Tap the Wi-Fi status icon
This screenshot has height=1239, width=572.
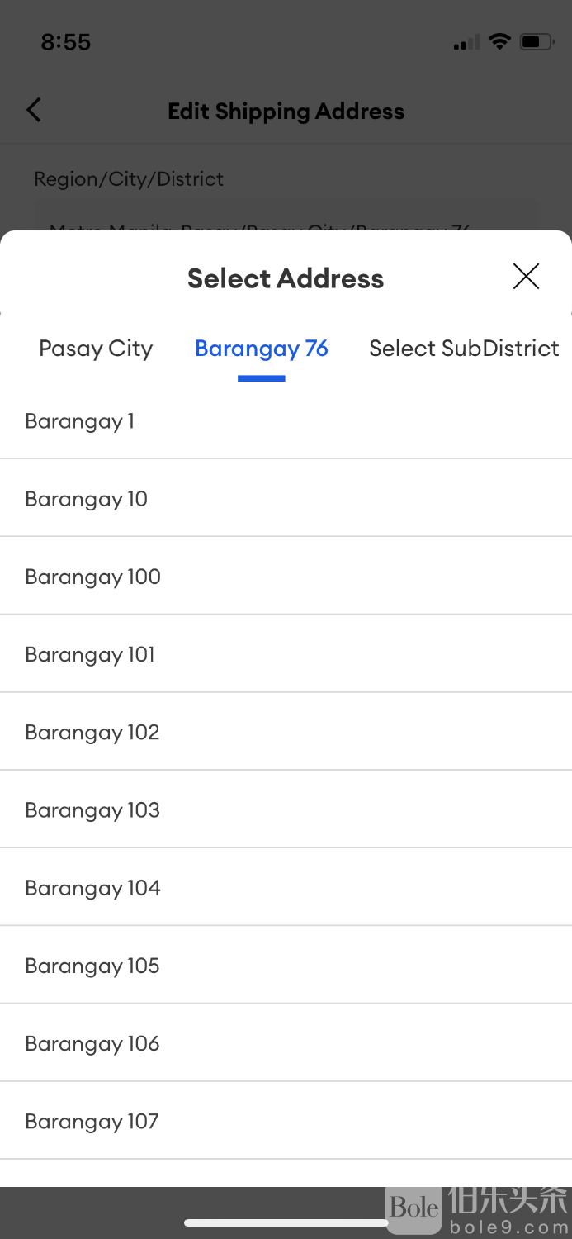(499, 41)
